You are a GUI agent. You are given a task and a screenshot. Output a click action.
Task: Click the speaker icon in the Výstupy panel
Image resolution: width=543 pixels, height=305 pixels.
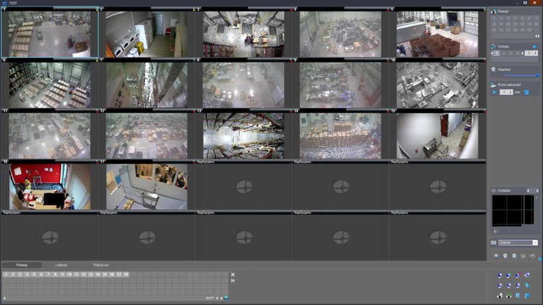[534, 46]
